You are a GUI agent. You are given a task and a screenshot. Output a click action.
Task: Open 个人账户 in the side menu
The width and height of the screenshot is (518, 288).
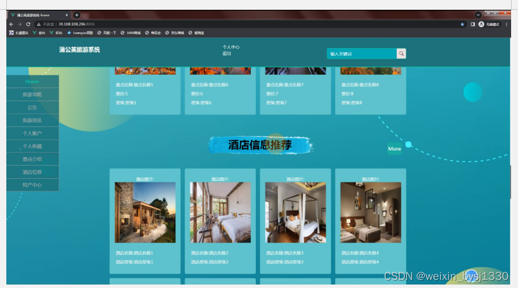[32, 133]
